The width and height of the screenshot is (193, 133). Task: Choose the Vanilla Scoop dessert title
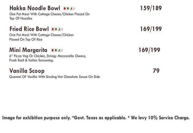click(27, 71)
